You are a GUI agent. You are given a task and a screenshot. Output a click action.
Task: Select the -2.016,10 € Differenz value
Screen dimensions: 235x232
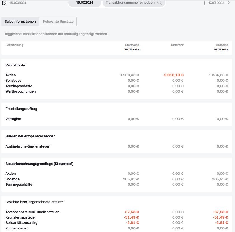coord(173,75)
